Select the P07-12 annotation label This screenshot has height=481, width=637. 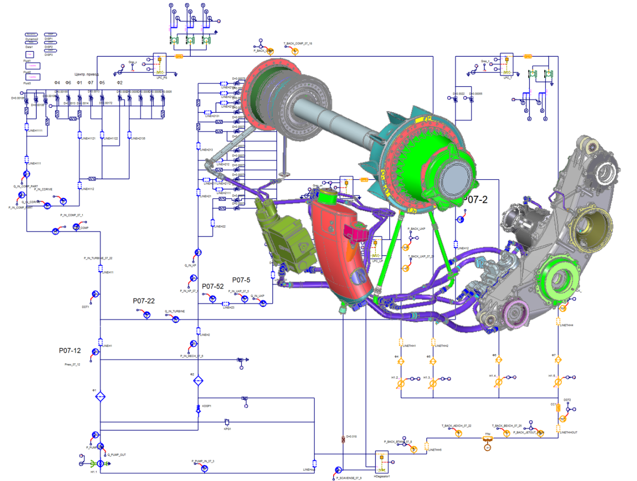pyautogui.click(x=70, y=351)
